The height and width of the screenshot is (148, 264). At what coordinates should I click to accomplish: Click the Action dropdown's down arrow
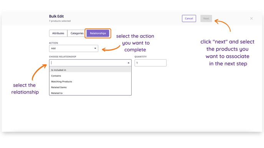click(95, 48)
